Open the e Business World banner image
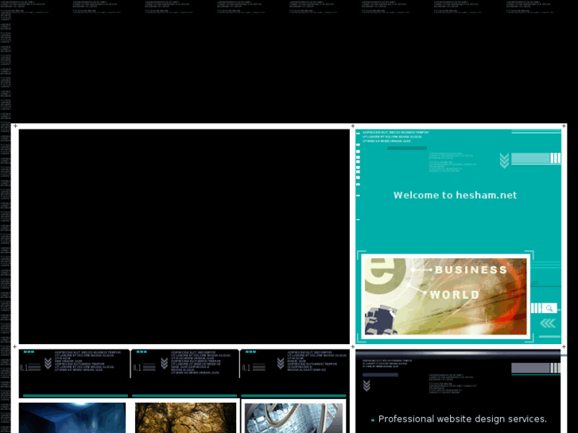 tap(446, 296)
